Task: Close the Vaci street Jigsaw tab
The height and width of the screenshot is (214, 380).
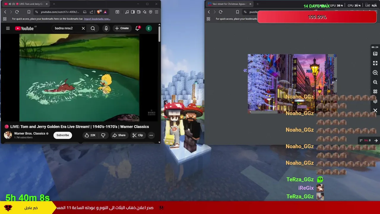Action: click(x=250, y=4)
